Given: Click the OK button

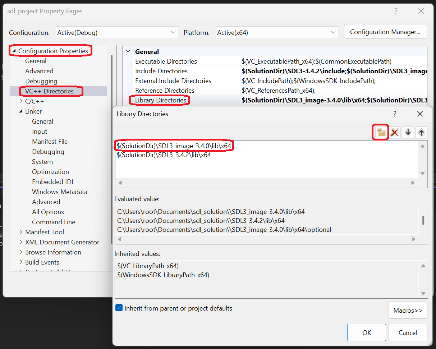Looking at the screenshot, I should coord(366,332).
